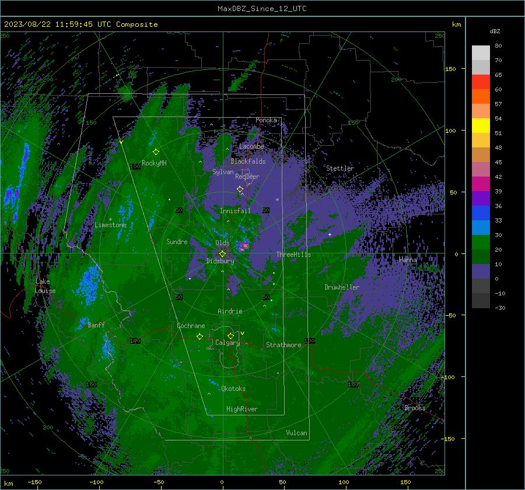This screenshot has width=525, height=490.
Task: Click the Innisfail city label
Action: point(235,211)
